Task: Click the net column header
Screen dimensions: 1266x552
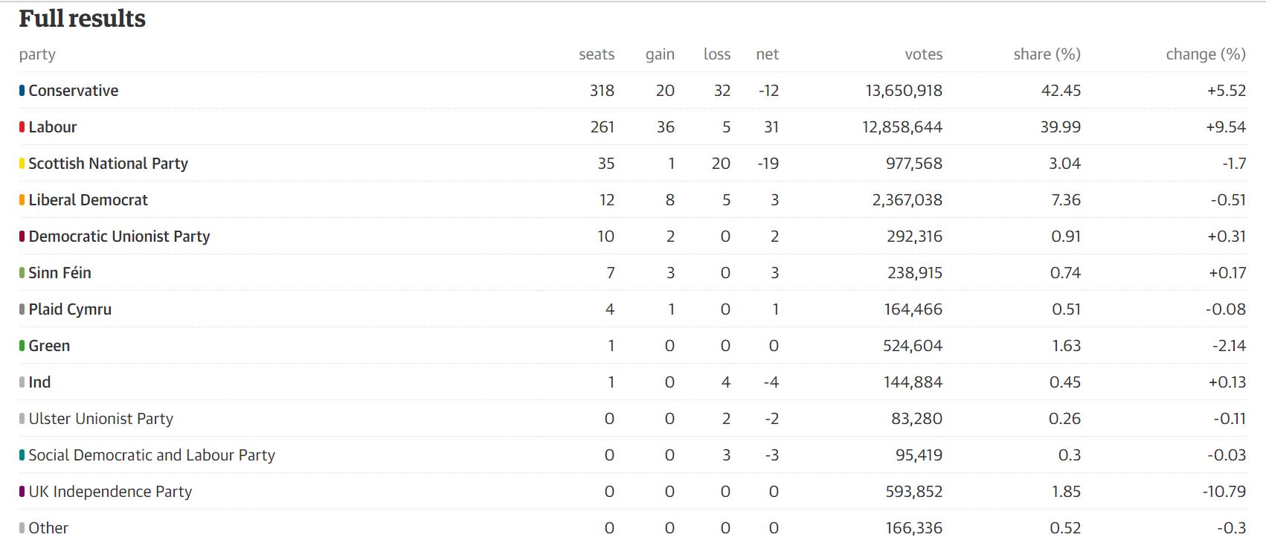Action: point(767,54)
